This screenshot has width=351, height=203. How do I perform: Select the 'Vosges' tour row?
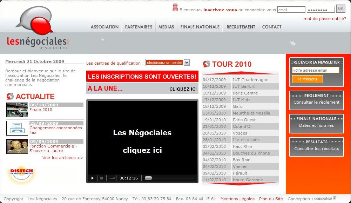tap(240, 133)
